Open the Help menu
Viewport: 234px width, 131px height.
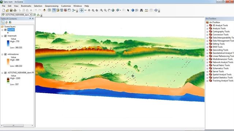[x=87, y=6]
